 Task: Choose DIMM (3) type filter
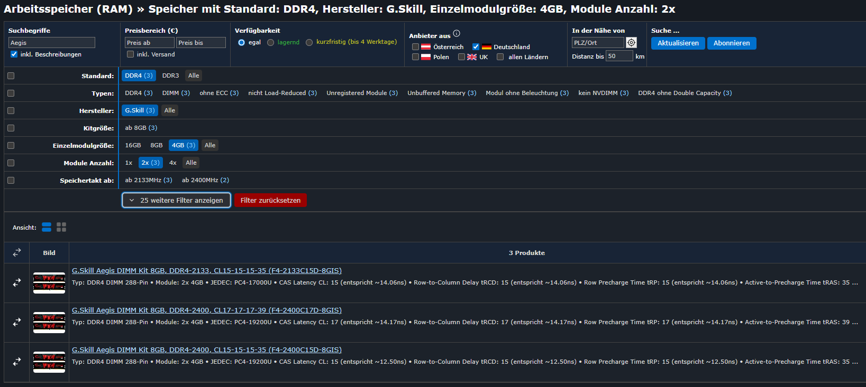176,93
